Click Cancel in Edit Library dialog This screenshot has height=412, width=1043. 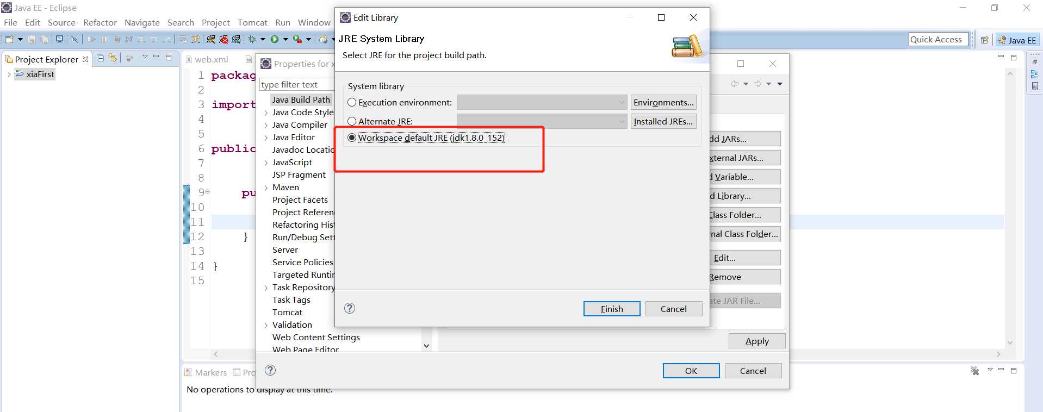coord(674,309)
